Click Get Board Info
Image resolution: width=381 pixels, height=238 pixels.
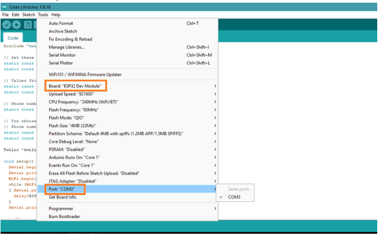coord(63,197)
